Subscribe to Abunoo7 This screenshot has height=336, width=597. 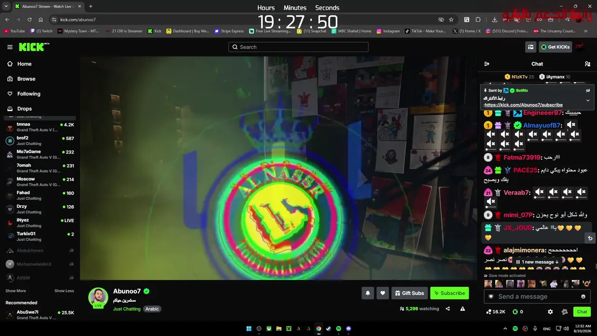pyautogui.click(x=450, y=293)
